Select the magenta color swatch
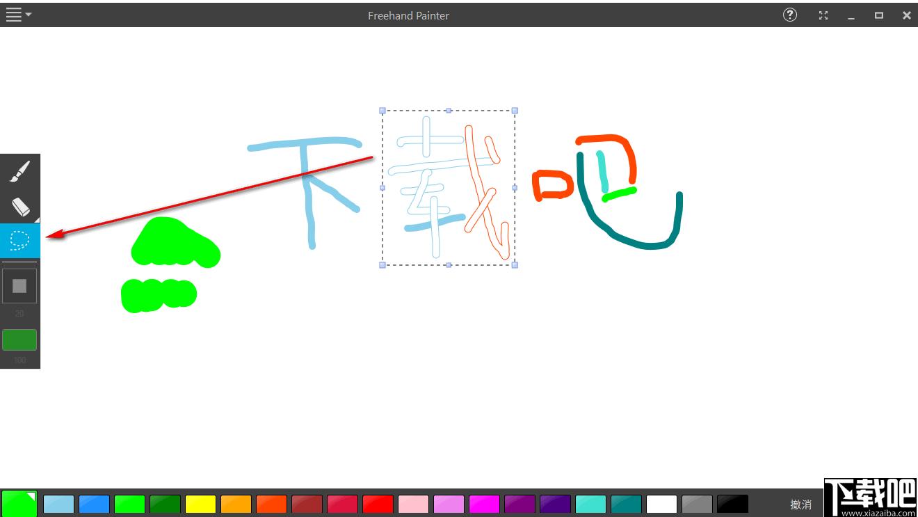Image resolution: width=918 pixels, height=517 pixels. [484, 504]
